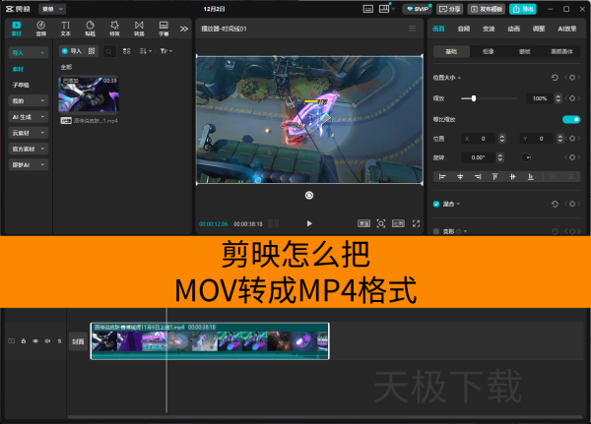This screenshot has width=591, height=424.
Task: Open the 转场 transitions tab
Action: pyautogui.click(x=139, y=28)
